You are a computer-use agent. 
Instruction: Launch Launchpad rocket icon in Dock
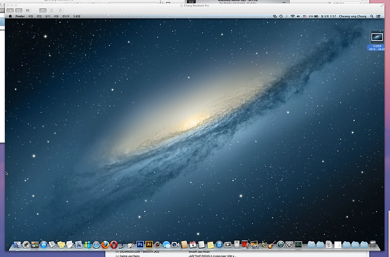click(26, 245)
